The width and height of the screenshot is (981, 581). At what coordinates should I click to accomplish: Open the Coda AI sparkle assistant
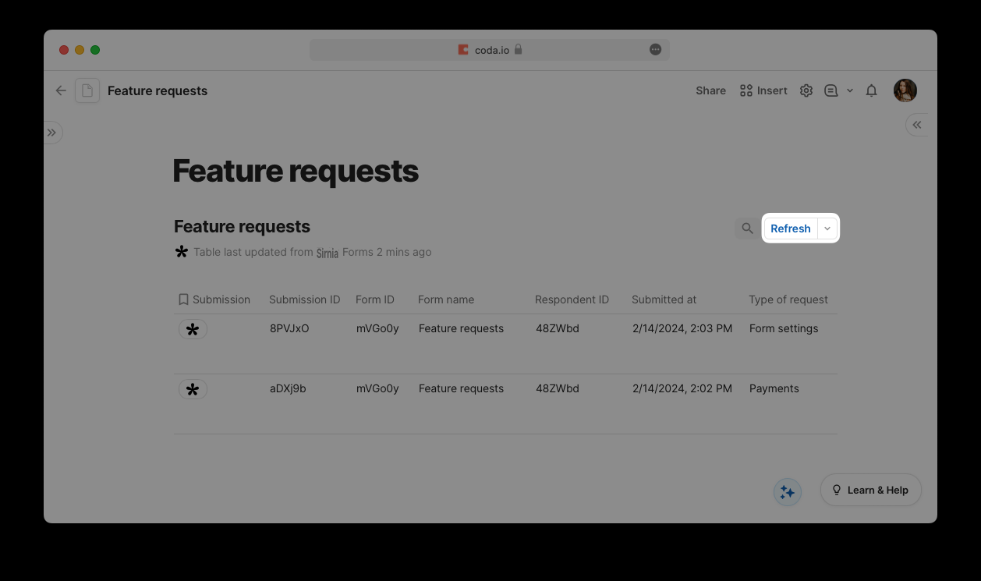click(788, 492)
